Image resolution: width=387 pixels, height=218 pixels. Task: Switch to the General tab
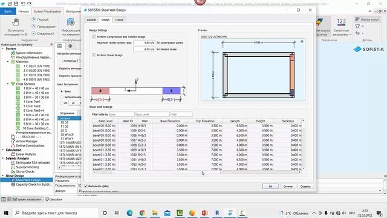91,20
